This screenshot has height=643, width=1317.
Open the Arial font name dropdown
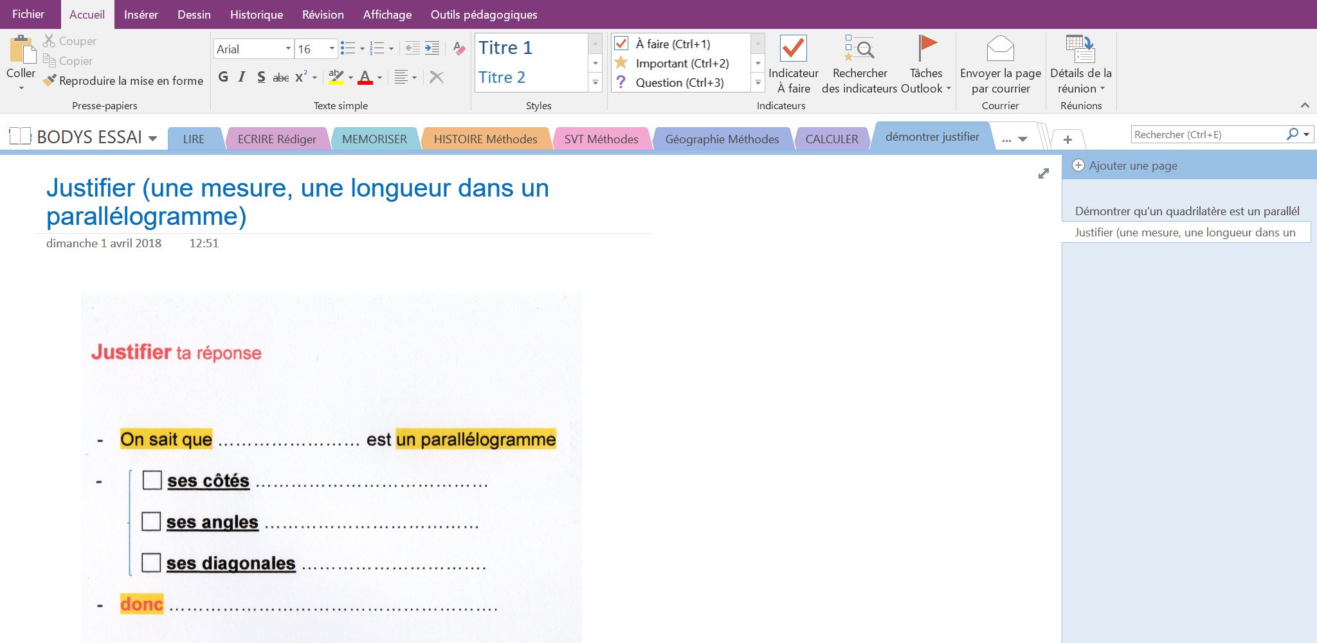(x=287, y=49)
